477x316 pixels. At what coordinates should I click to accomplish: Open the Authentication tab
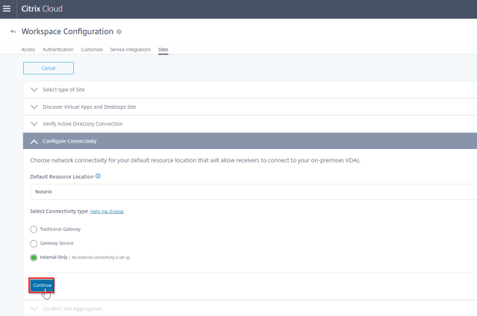(x=57, y=49)
